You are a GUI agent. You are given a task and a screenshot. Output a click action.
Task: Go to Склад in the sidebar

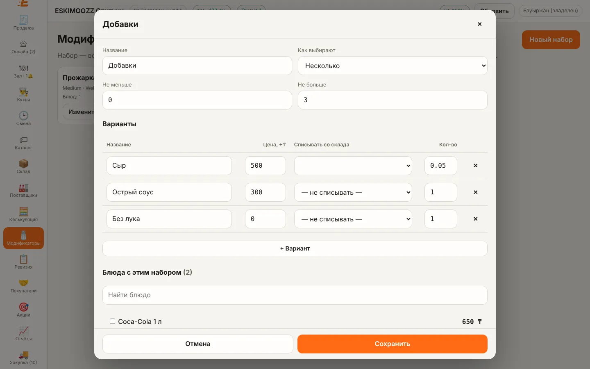23,166
